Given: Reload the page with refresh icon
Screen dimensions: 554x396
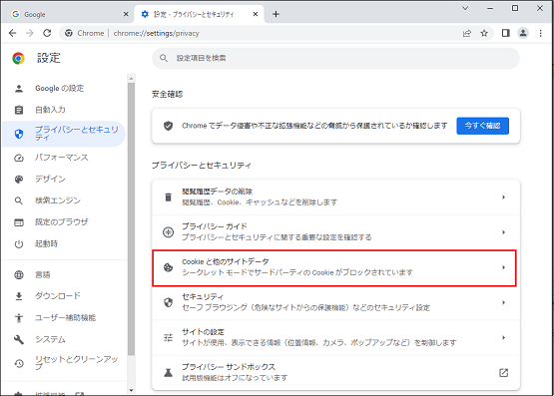Looking at the screenshot, I should click(x=47, y=33).
